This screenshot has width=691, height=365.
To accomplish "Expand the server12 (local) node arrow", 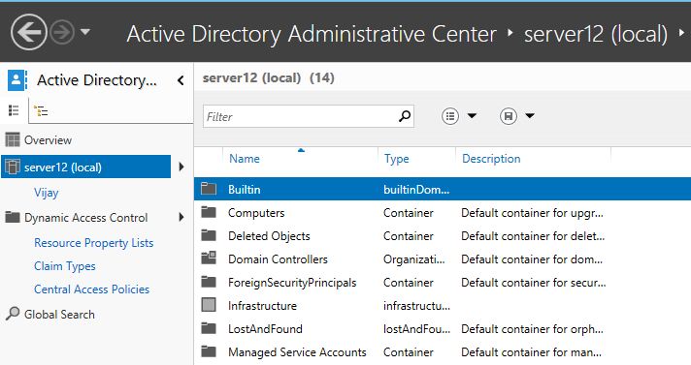I will coord(181,167).
